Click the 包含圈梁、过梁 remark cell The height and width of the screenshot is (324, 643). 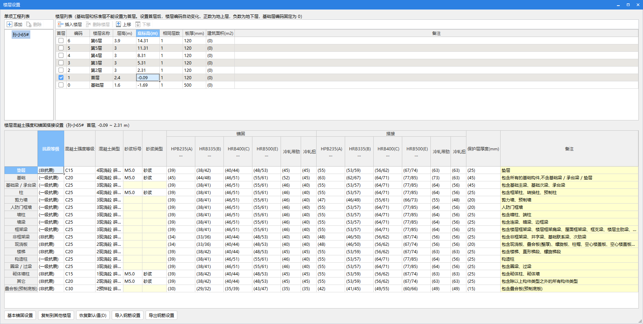point(569,266)
